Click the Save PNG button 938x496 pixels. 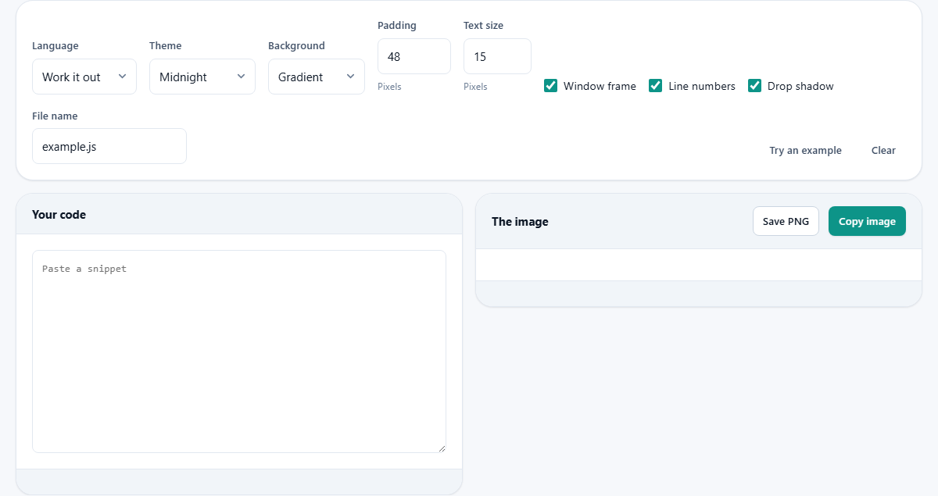pos(786,221)
